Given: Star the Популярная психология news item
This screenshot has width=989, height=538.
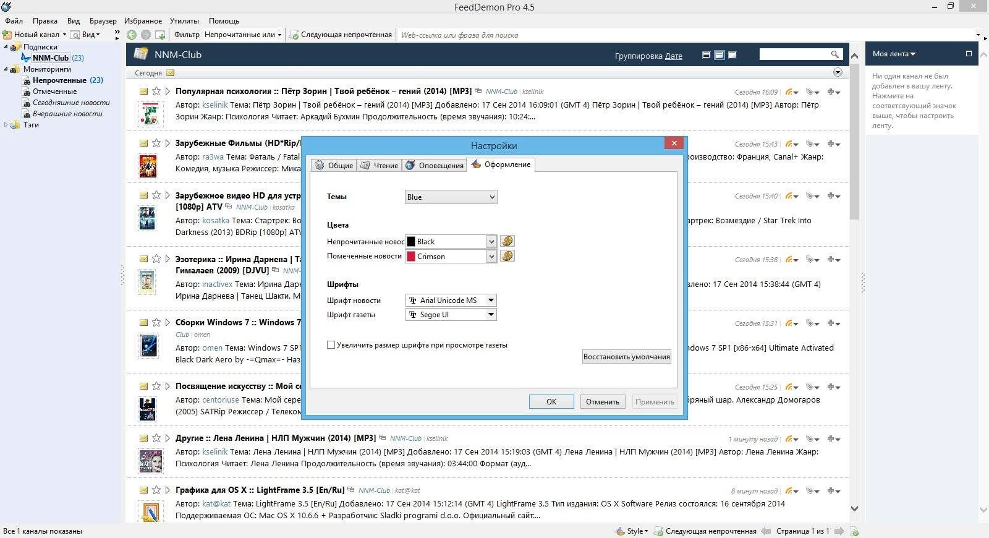Looking at the screenshot, I should [156, 91].
